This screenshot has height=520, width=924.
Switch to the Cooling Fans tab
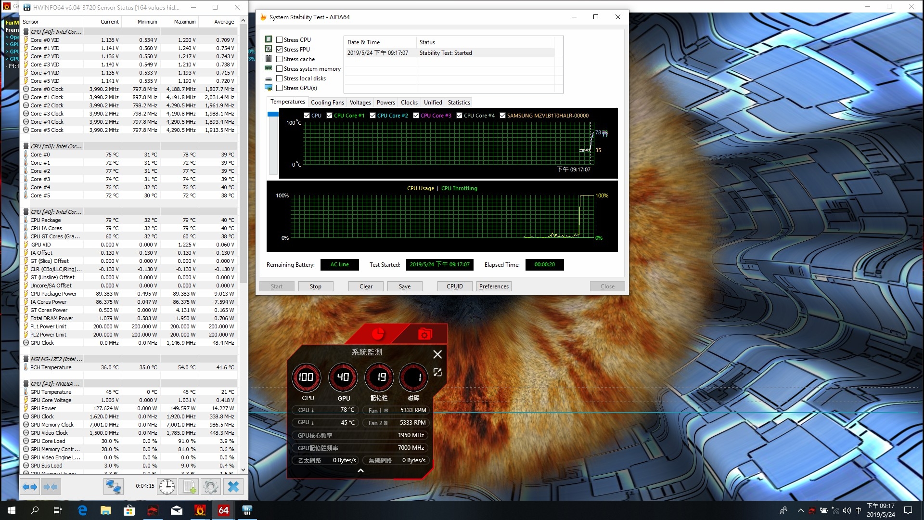[327, 103]
